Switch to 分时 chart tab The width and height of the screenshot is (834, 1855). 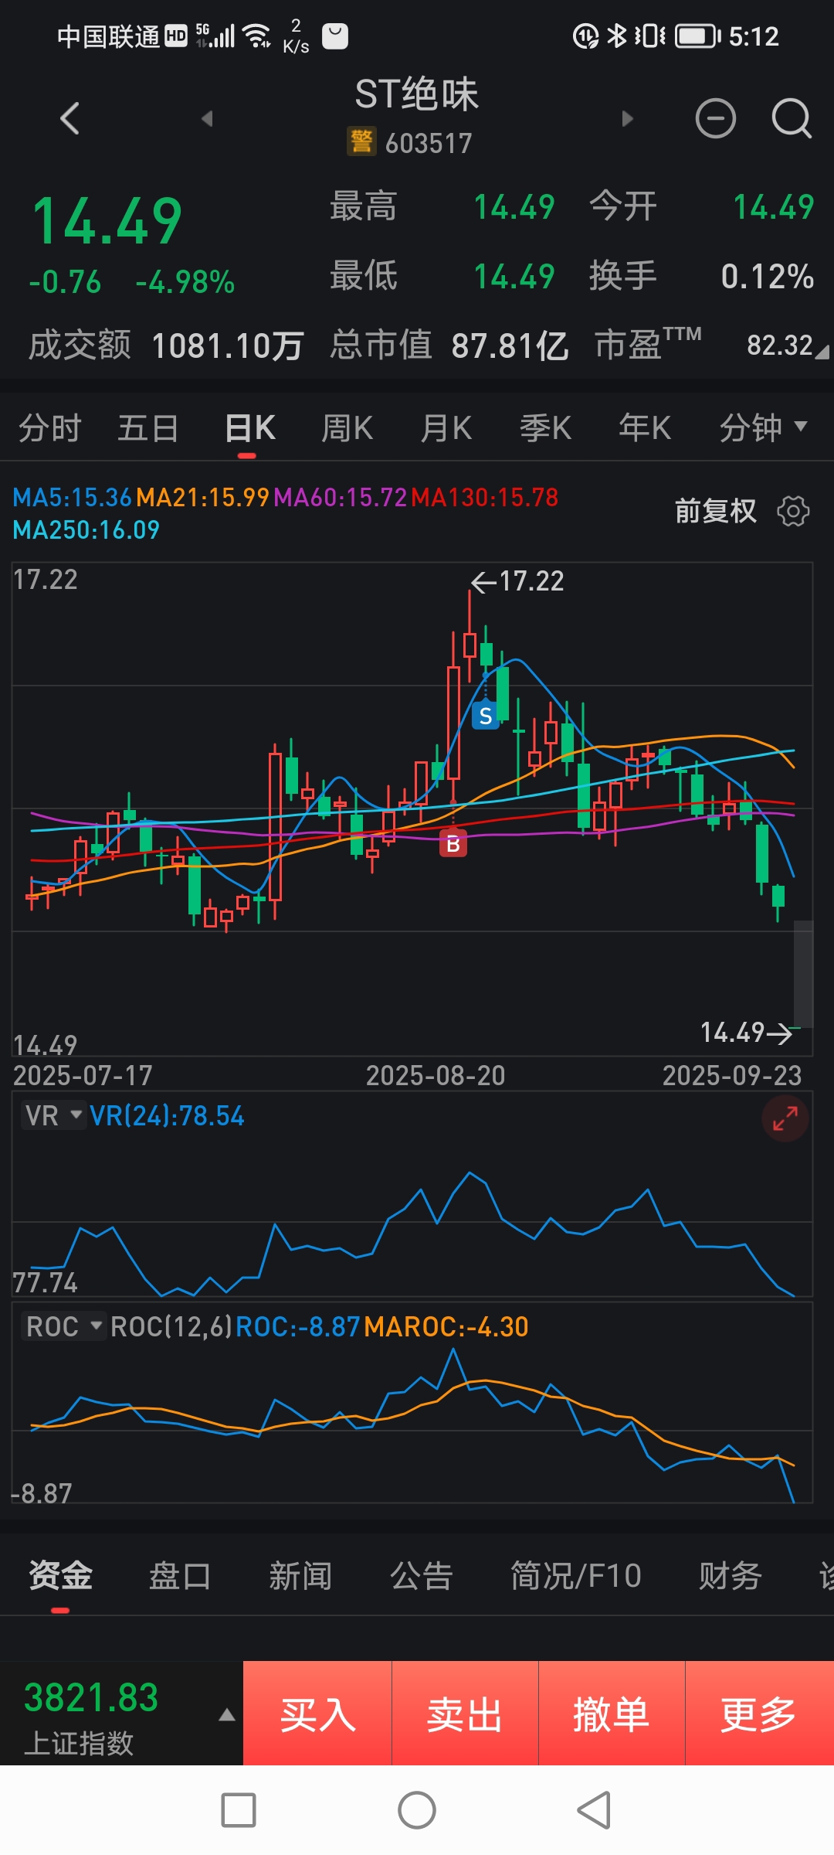(x=50, y=427)
